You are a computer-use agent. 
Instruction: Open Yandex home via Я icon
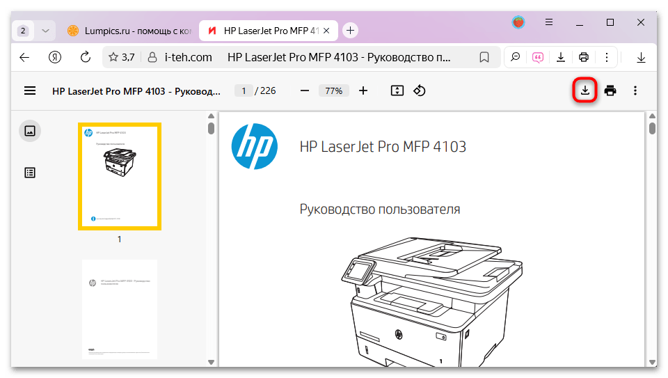click(x=54, y=57)
